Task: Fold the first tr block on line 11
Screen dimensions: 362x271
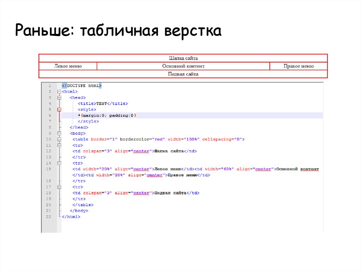Action: click(x=59, y=145)
